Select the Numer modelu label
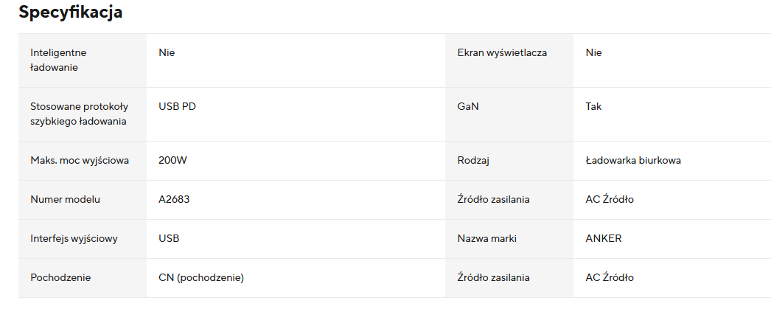 (65, 199)
